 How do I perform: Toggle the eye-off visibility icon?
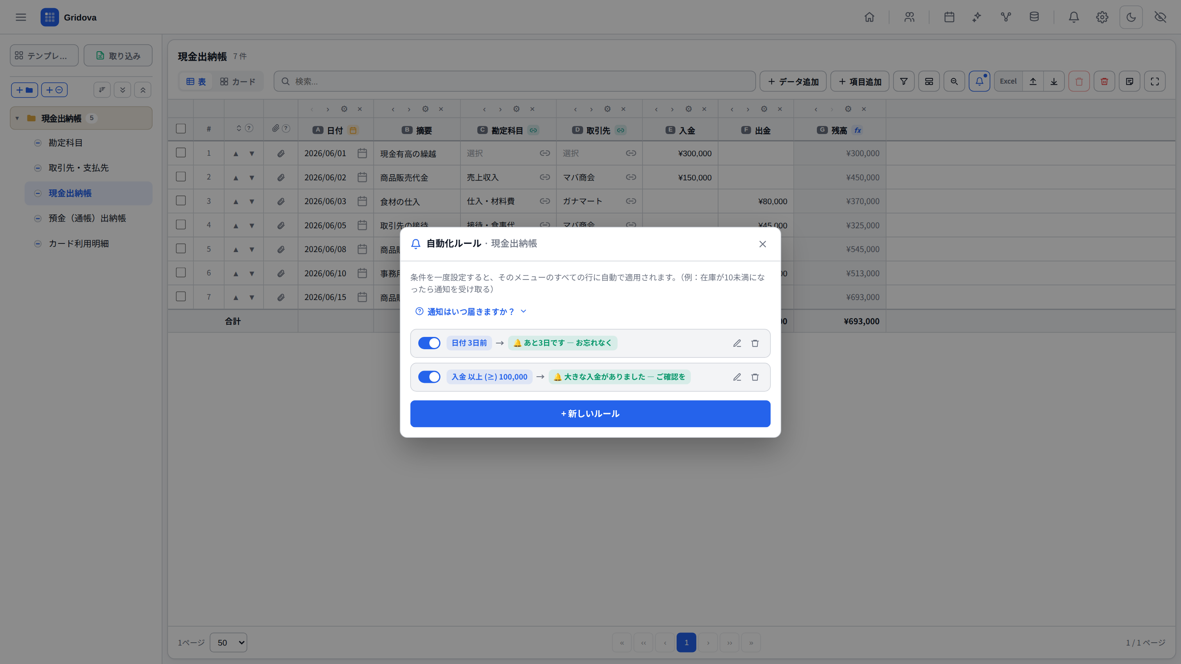click(x=1160, y=17)
